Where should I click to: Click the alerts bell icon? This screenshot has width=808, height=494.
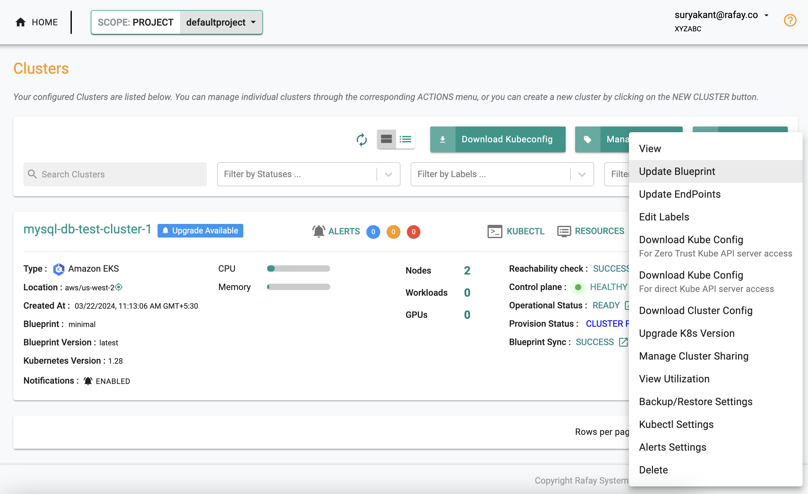[318, 231]
